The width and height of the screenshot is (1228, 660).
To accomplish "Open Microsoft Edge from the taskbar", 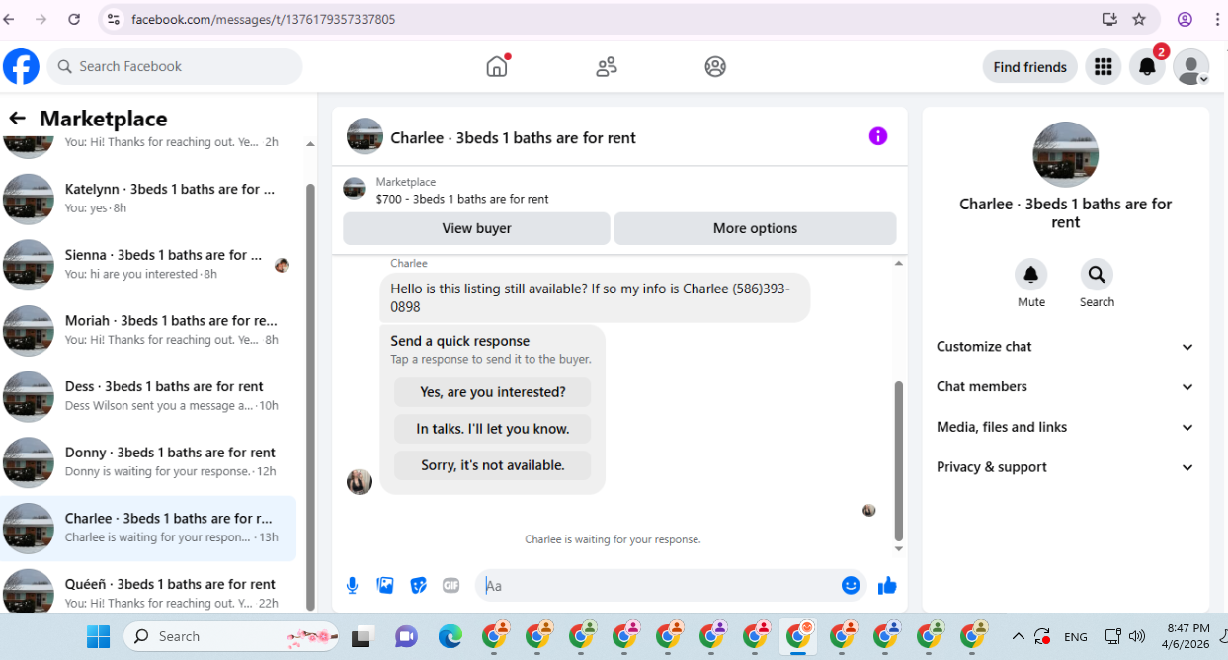I will [450, 637].
